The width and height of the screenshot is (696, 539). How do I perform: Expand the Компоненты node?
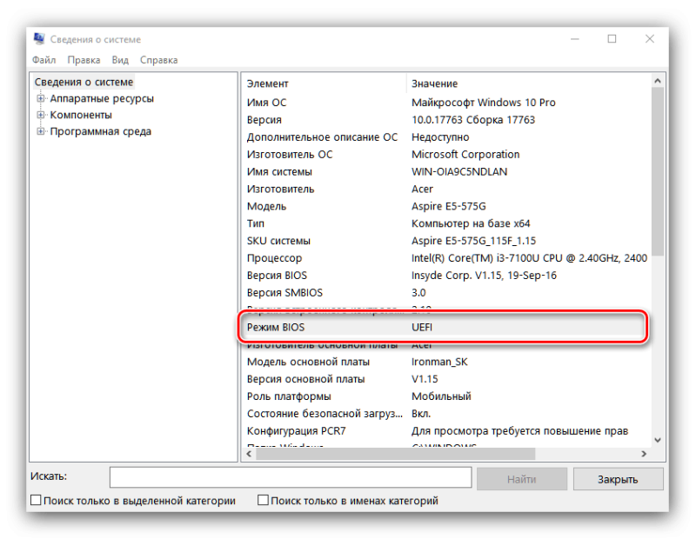tap(41, 115)
